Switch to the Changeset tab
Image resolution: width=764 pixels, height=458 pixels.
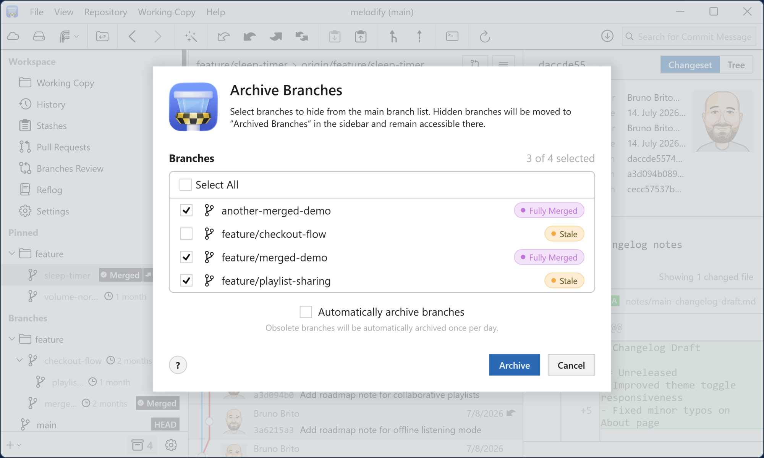coord(690,65)
